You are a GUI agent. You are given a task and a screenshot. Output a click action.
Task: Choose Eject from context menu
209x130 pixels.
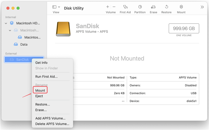click(x=39, y=96)
